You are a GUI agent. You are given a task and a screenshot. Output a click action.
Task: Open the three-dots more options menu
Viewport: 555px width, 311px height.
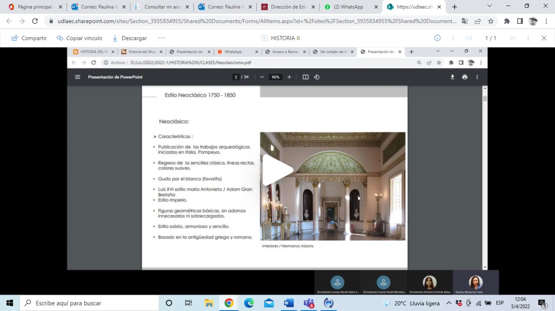coord(161,38)
